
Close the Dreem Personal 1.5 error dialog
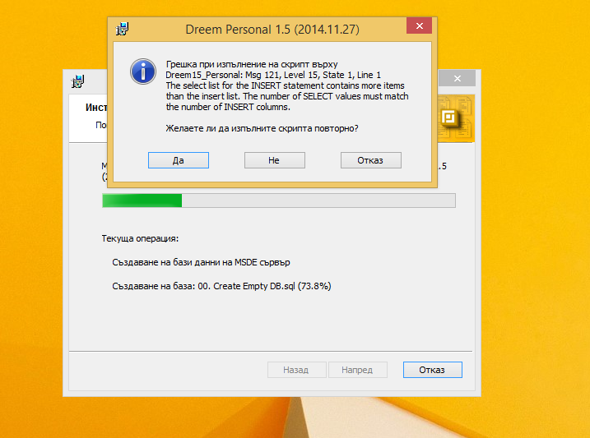pos(419,26)
